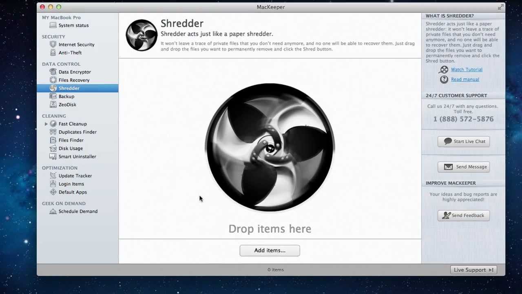
Task: Open the Read manual link
Action: 465,80
